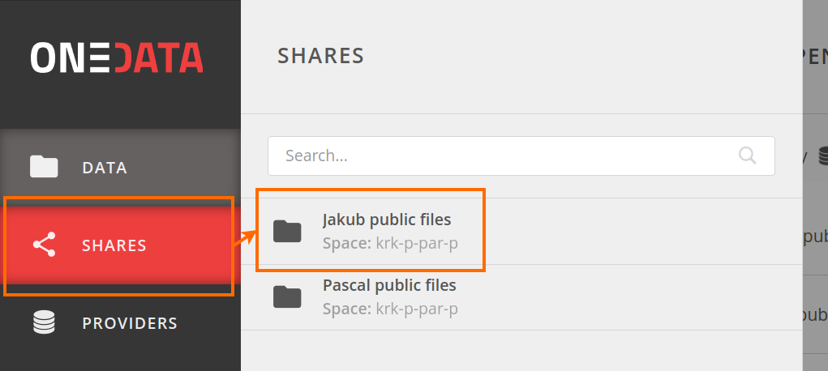Open Jakub public files share
Viewport: 828px width, 371px height.
tap(387, 220)
